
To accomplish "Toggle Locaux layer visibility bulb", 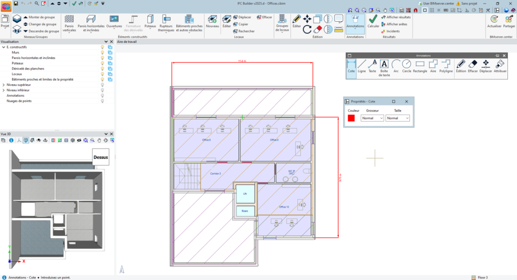I will (x=102, y=74).
